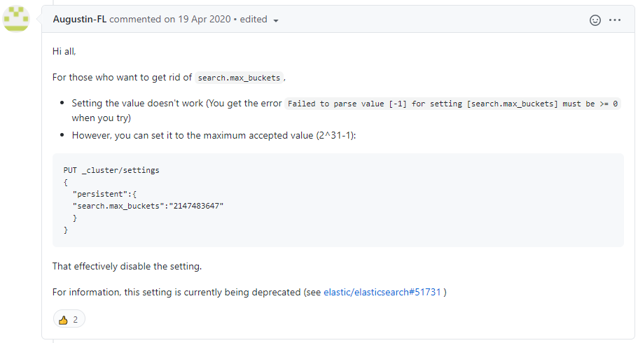
Task: Open the Augustin-FL profile link
Action: coord(80,20)
